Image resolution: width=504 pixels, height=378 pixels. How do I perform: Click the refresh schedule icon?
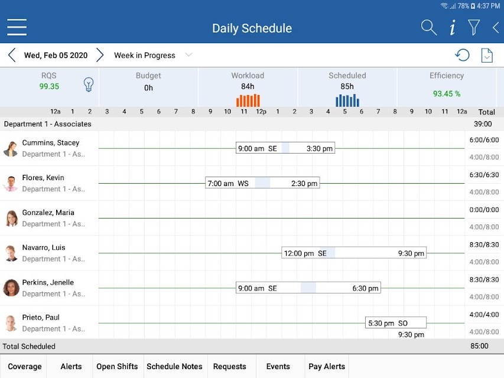[462, 55]
